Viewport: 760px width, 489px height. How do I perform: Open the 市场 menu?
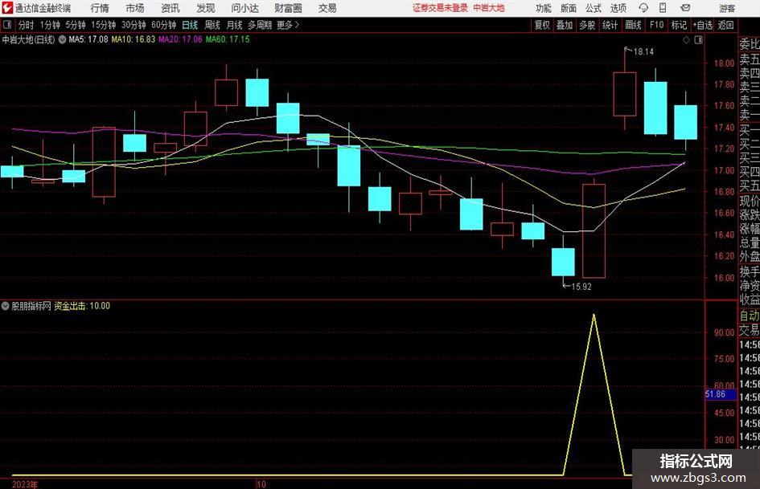tap(135, 8)
